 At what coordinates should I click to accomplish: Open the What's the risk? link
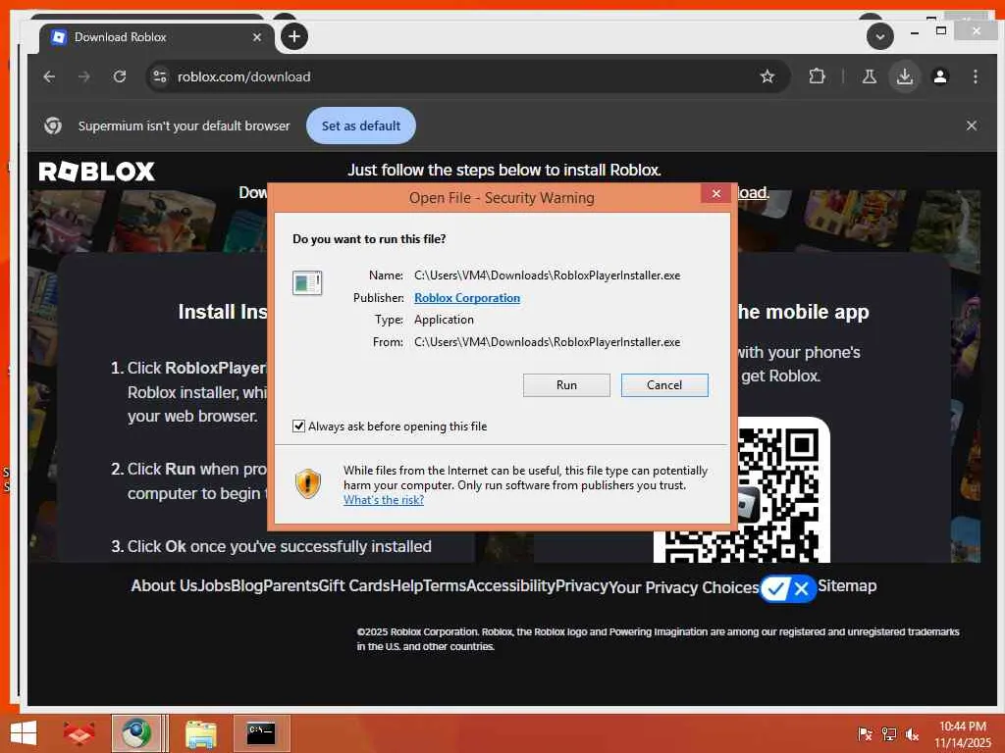(x=384, y=500)
